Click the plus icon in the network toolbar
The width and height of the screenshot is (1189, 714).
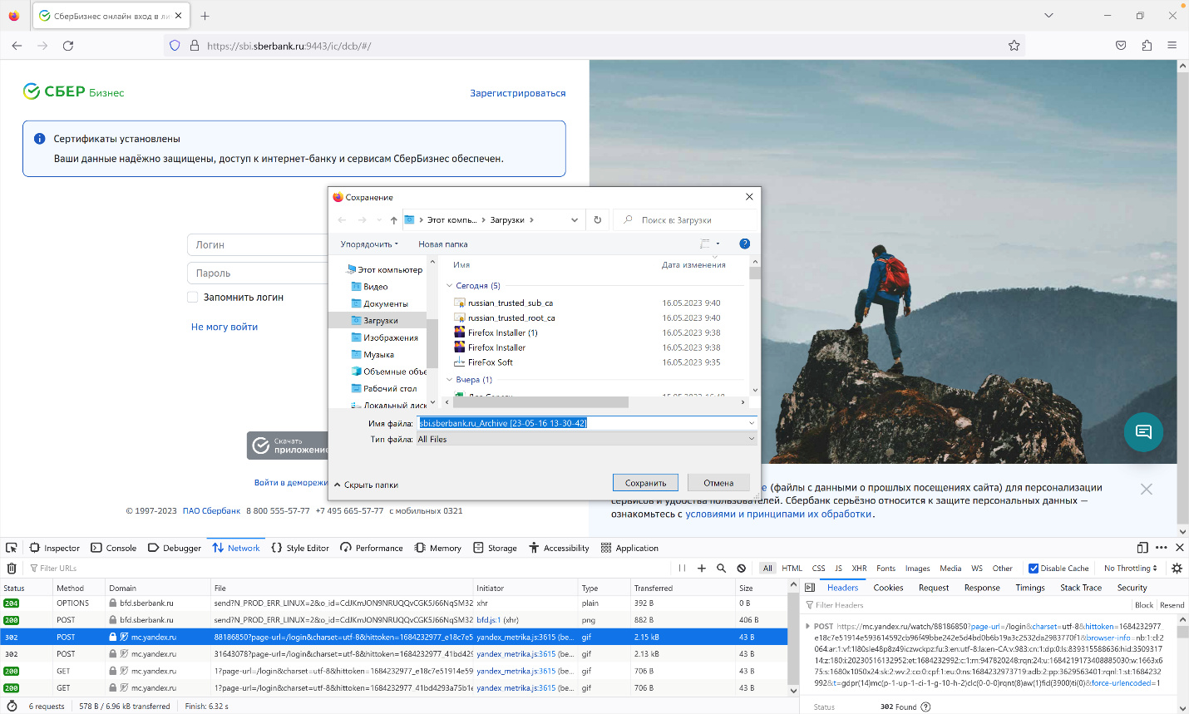702,569
